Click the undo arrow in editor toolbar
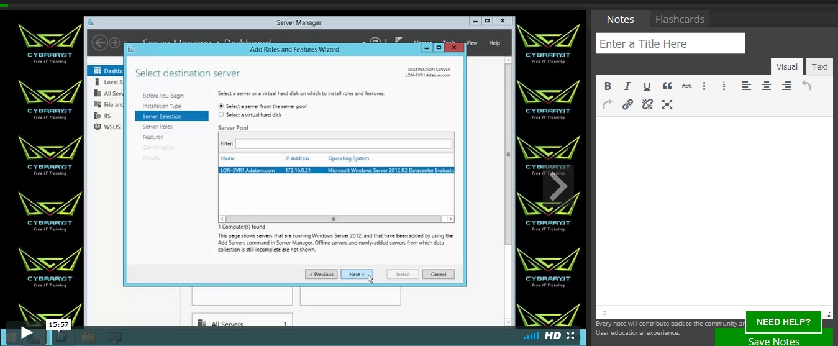The image size is (838, 346). [806, 86]
